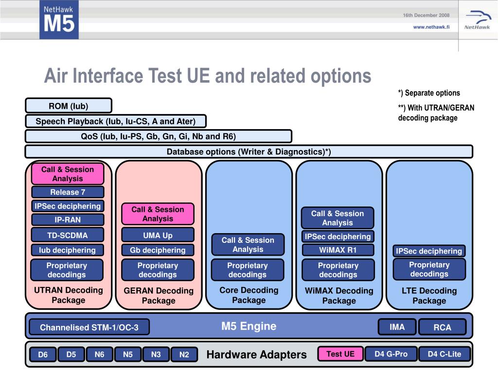This screenshot has height=373, width=498.
Task: Click Call & Session Analysis in Core package
Action: [248, 245]
